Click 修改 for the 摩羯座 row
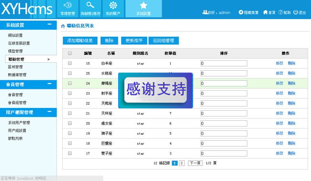Viewport: 311px width, 181px height. click(x=279, y=83)
